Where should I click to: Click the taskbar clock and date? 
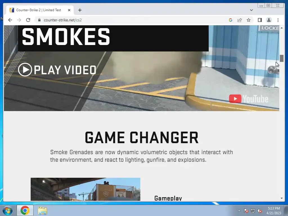(274, 211)
